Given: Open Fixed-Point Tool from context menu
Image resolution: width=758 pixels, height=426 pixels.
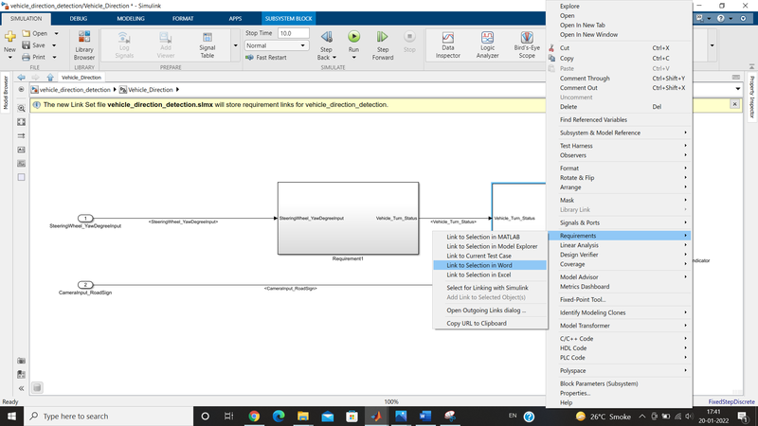Looking at the screenshot, I should click(620, 300).
